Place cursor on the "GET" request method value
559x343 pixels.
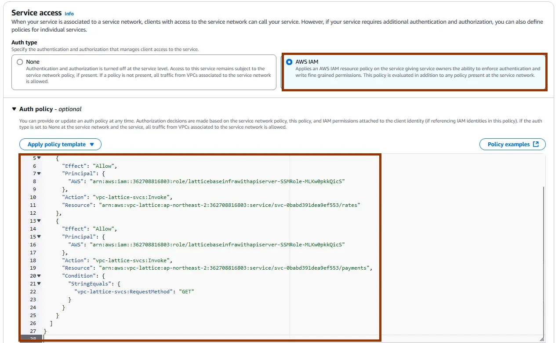point(186,292)
